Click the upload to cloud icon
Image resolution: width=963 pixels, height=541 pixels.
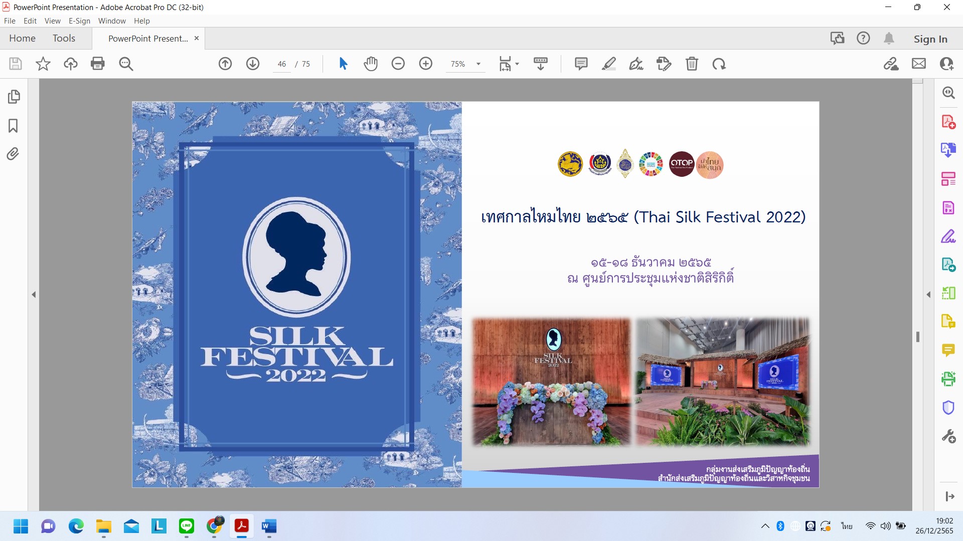tap(70, 64)
